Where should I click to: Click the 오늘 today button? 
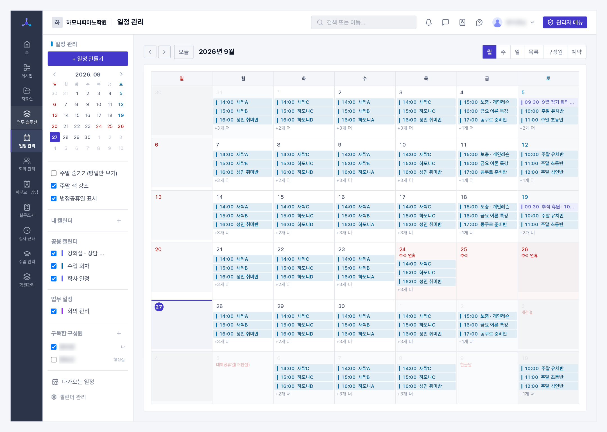click(x=184, y=52)
